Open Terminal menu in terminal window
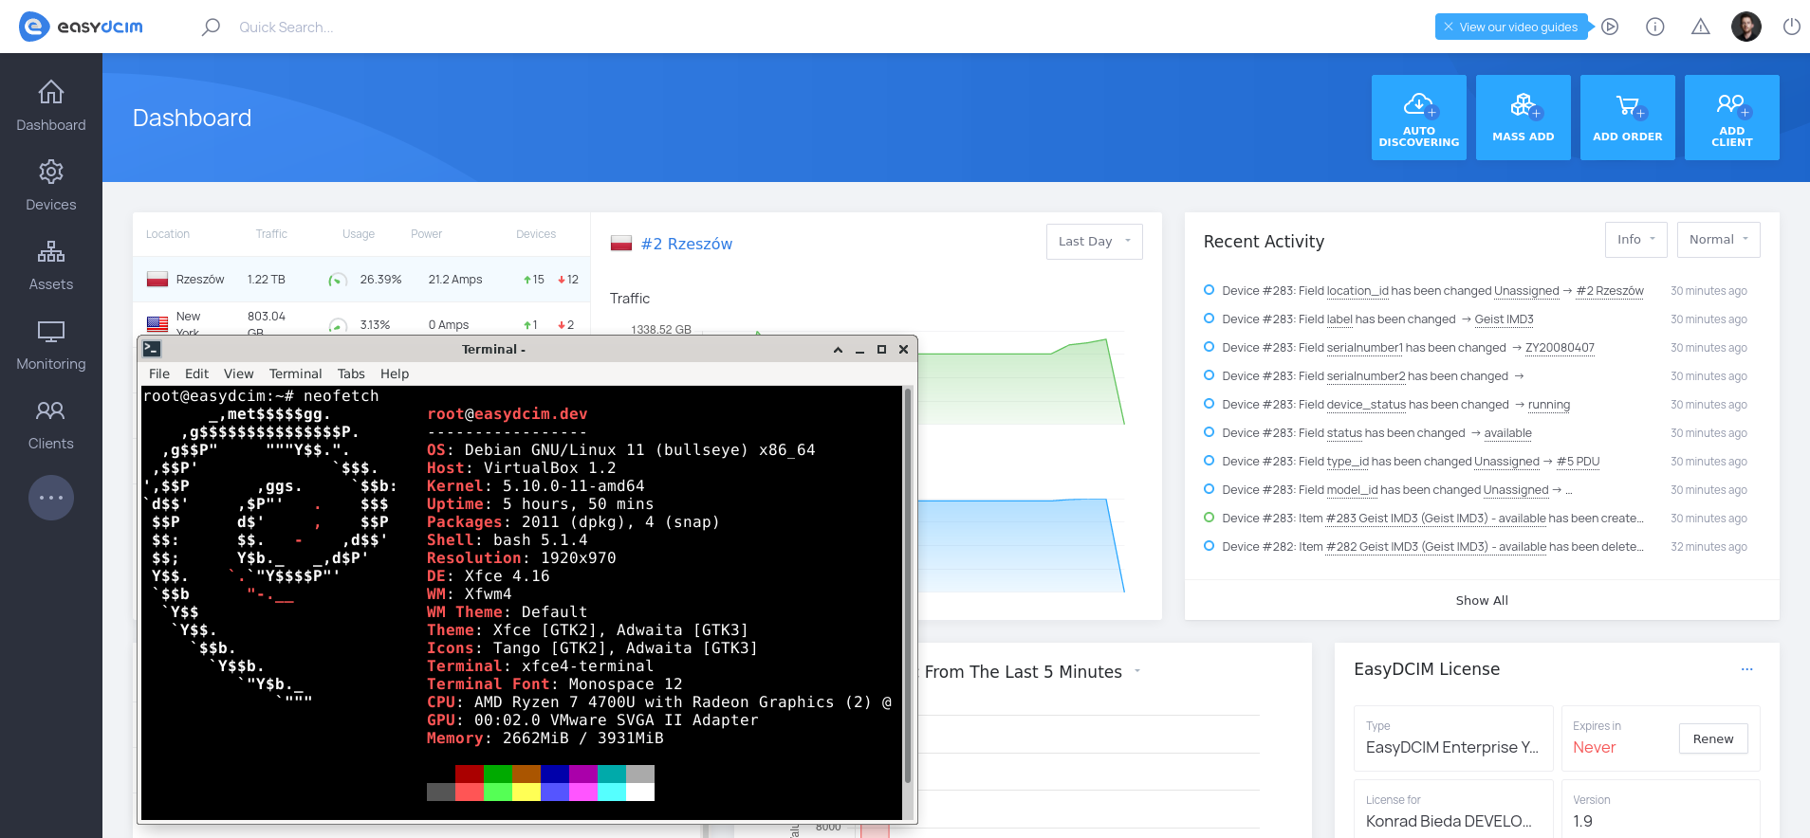Screen dimensions: 1810x838 pyautogui.click(x=295, y=373)
